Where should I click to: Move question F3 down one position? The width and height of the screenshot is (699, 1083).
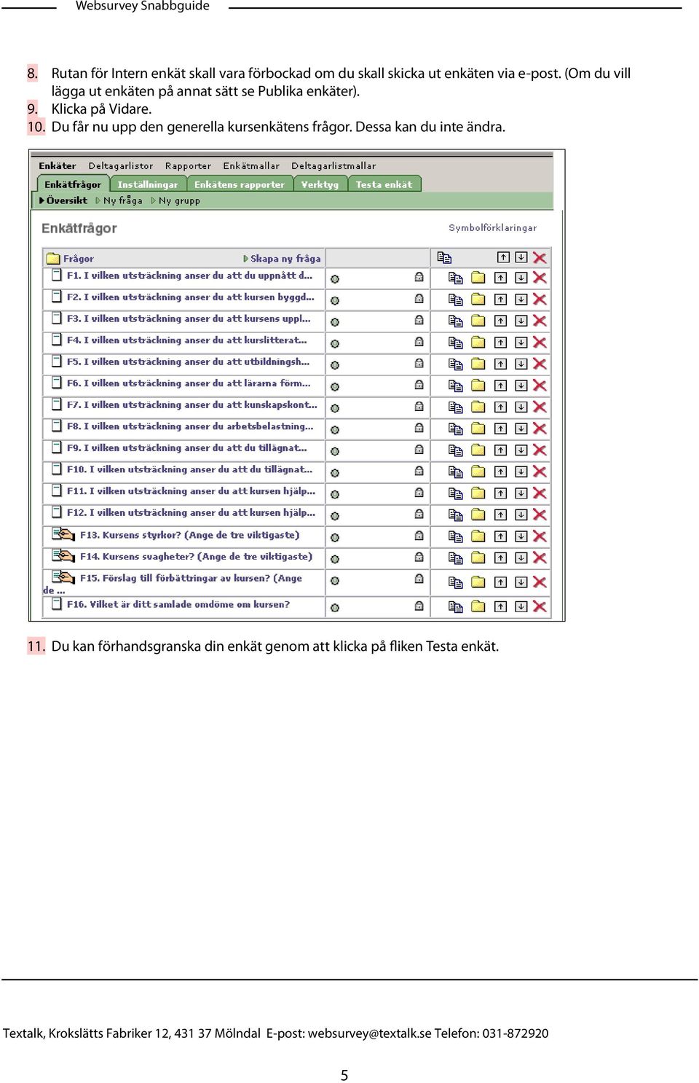pyautogui.click(x=521, y=321)
